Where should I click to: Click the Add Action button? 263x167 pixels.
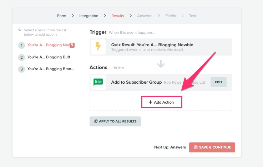tap(162, 102)
